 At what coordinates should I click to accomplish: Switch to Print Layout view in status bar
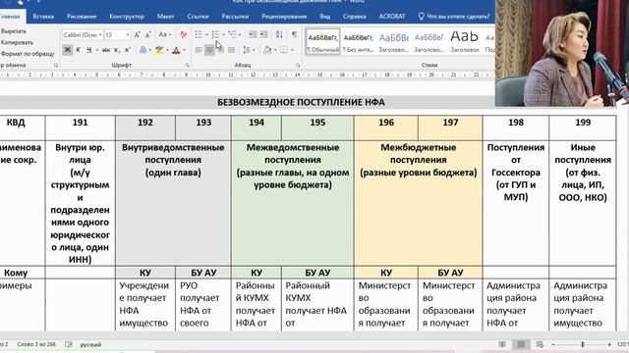521,344
